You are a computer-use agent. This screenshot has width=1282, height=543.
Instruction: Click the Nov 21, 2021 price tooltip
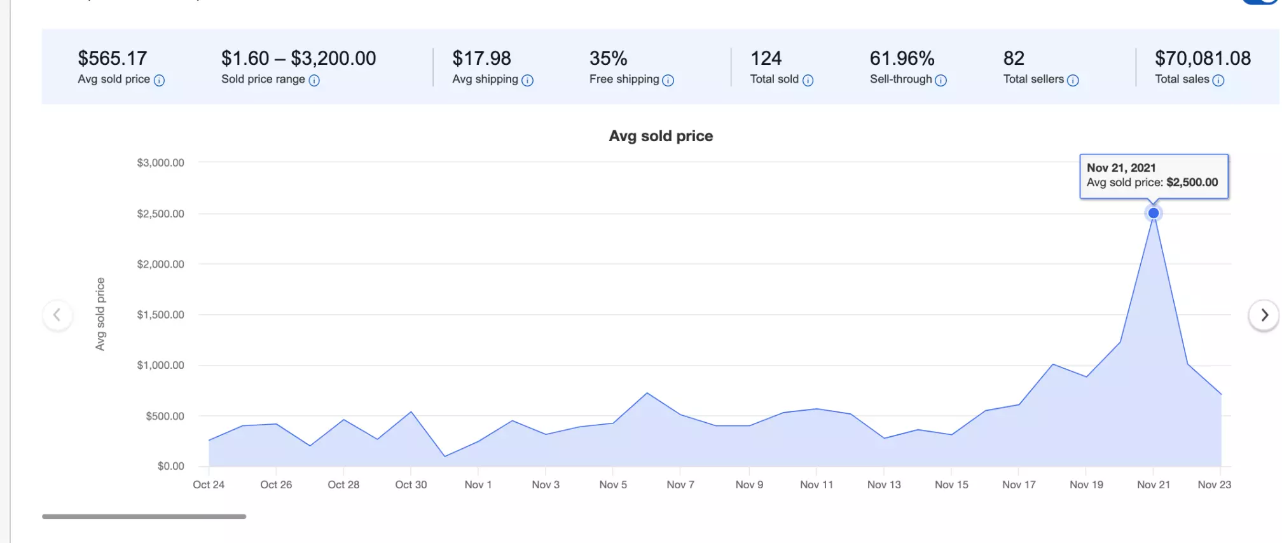coord(1154,175)
